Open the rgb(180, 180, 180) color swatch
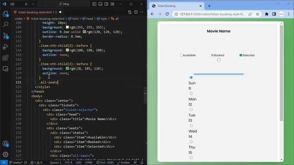This screenshot has width=294, height=165. pos(68,50)
